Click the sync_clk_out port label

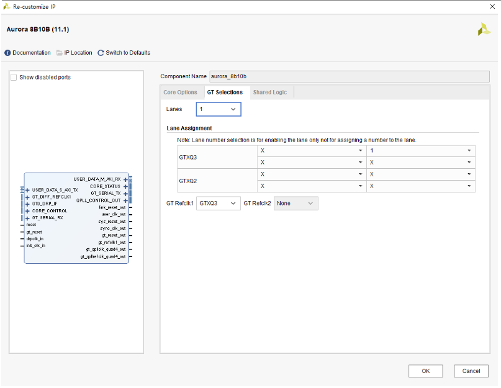(113, 228)
